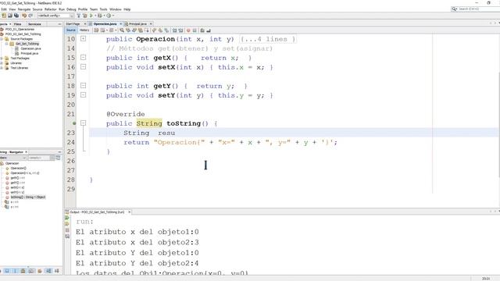Open the Debug Project dropdown arrow
Image resolution: width=500 pixels, height=281 pixels.
[104, 16]
